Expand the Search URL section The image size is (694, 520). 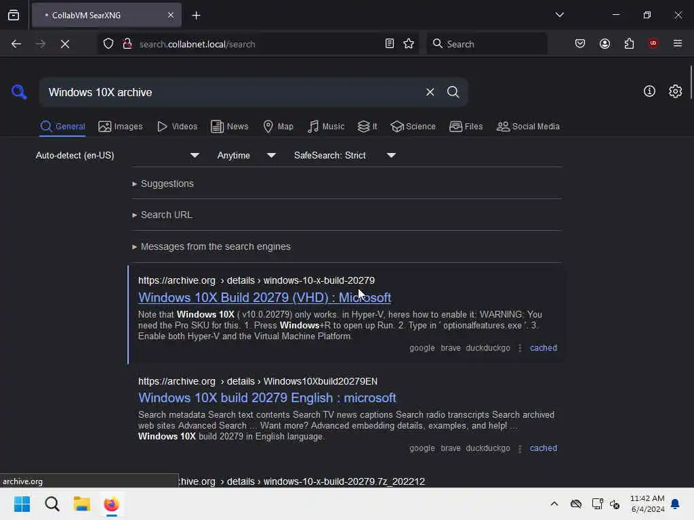163,215
